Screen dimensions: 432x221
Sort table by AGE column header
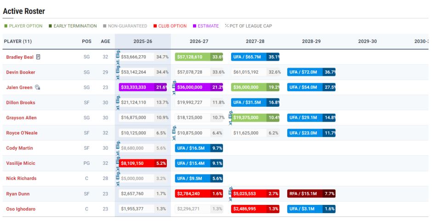[105, 41]
